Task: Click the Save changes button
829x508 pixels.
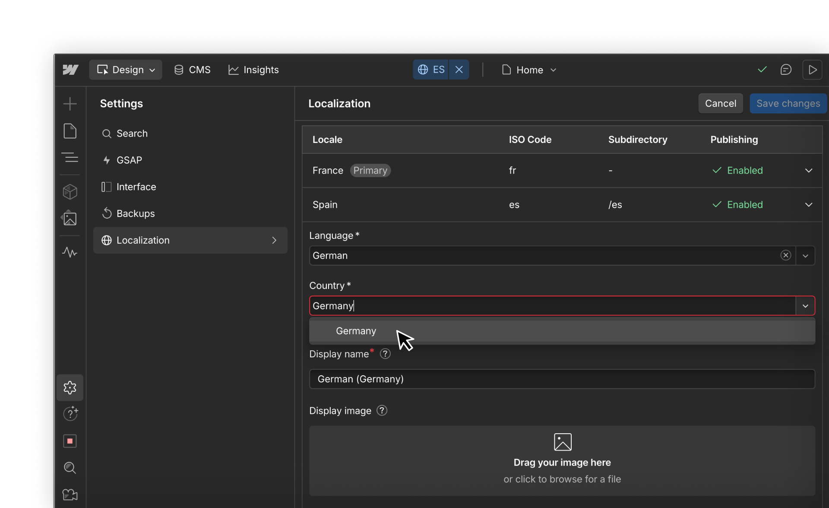Action: 788,103
